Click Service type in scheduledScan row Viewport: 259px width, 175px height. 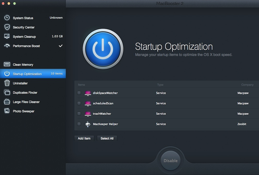tap(161, 103)
